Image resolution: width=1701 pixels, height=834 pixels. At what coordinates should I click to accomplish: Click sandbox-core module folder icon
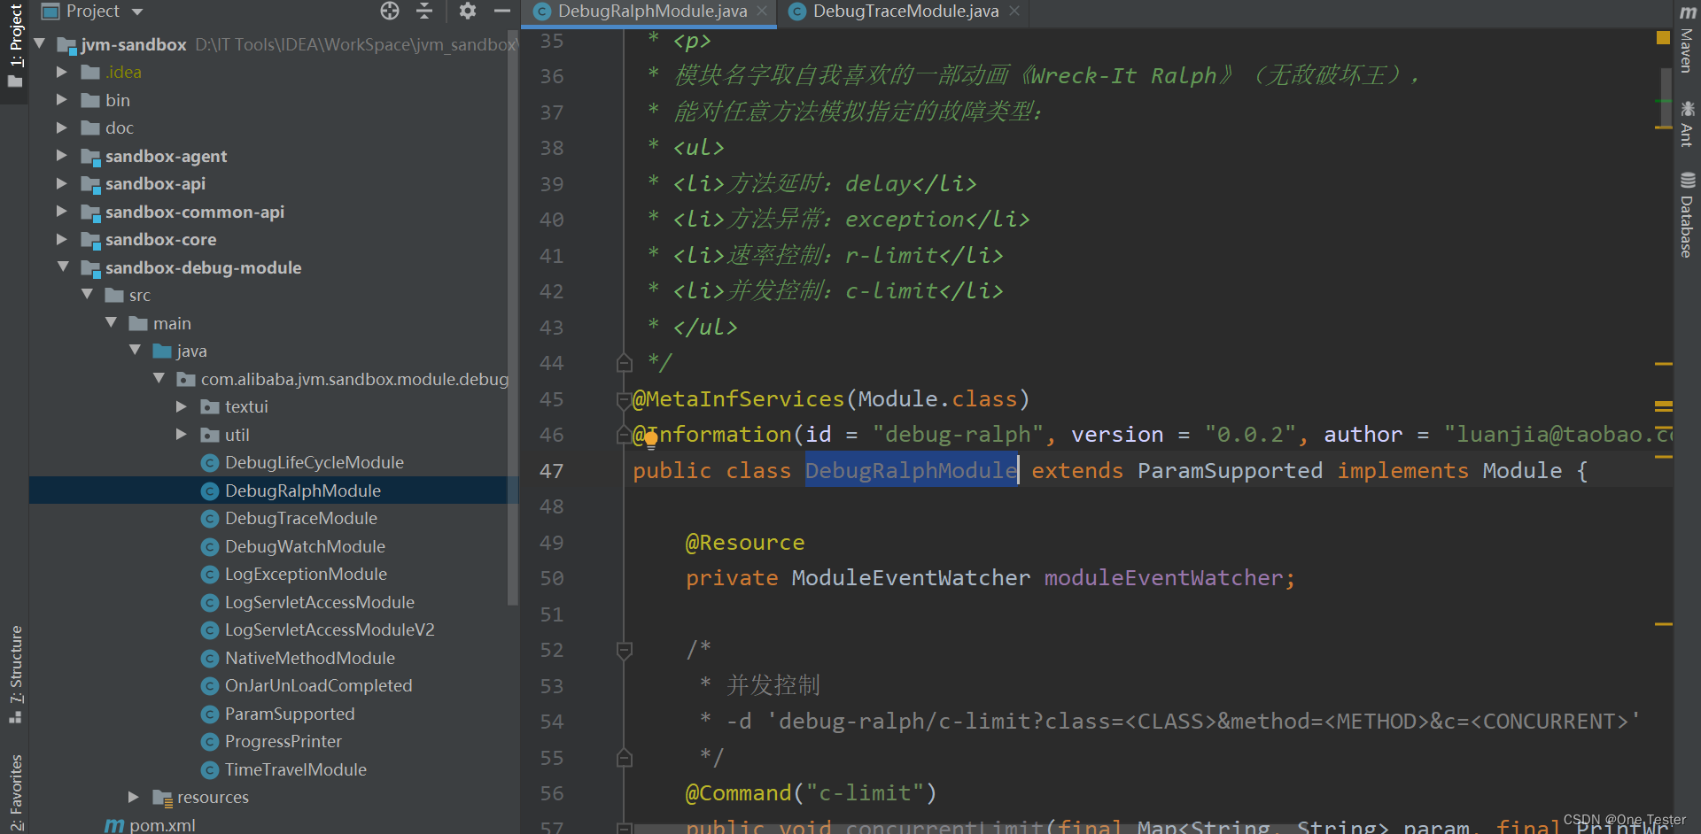[90, 240]
